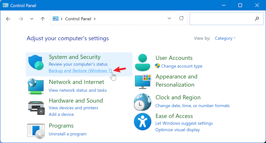This screenshot has height=143, width=266.
Task: Open Backup and Restore (Windows 7)
Action: [x=80, y=71]
